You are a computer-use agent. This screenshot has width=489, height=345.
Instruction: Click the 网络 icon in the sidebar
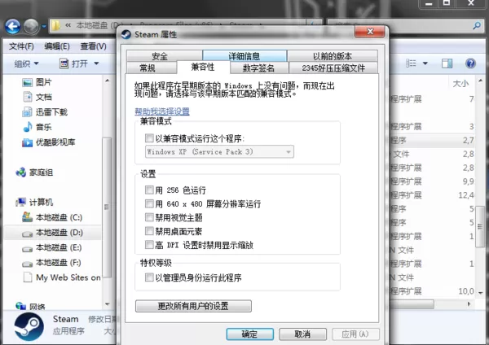point(21,306)
